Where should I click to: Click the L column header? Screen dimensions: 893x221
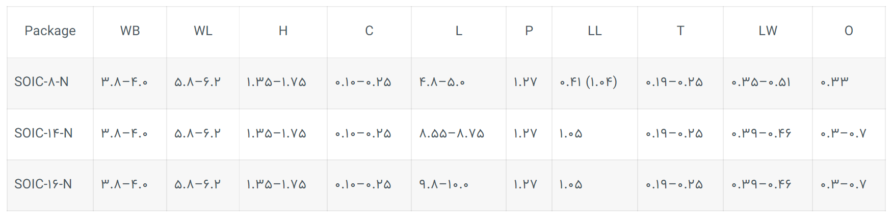[459, 31]
